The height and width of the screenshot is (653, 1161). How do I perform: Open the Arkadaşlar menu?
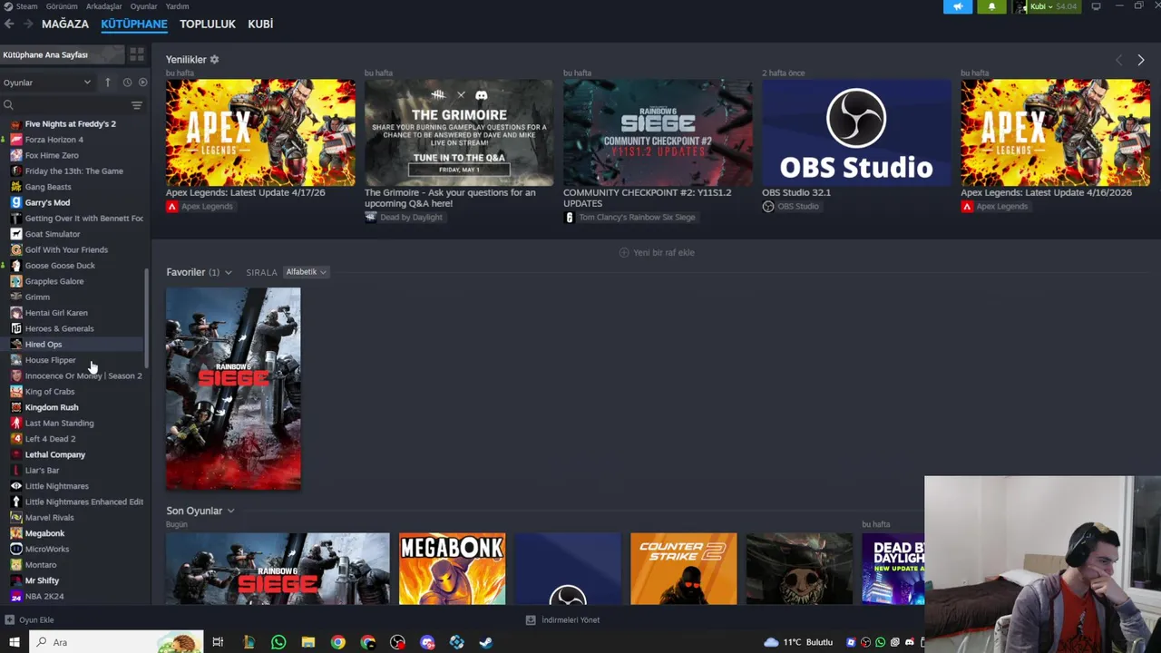pyautogui.click(x=103, y=6)
